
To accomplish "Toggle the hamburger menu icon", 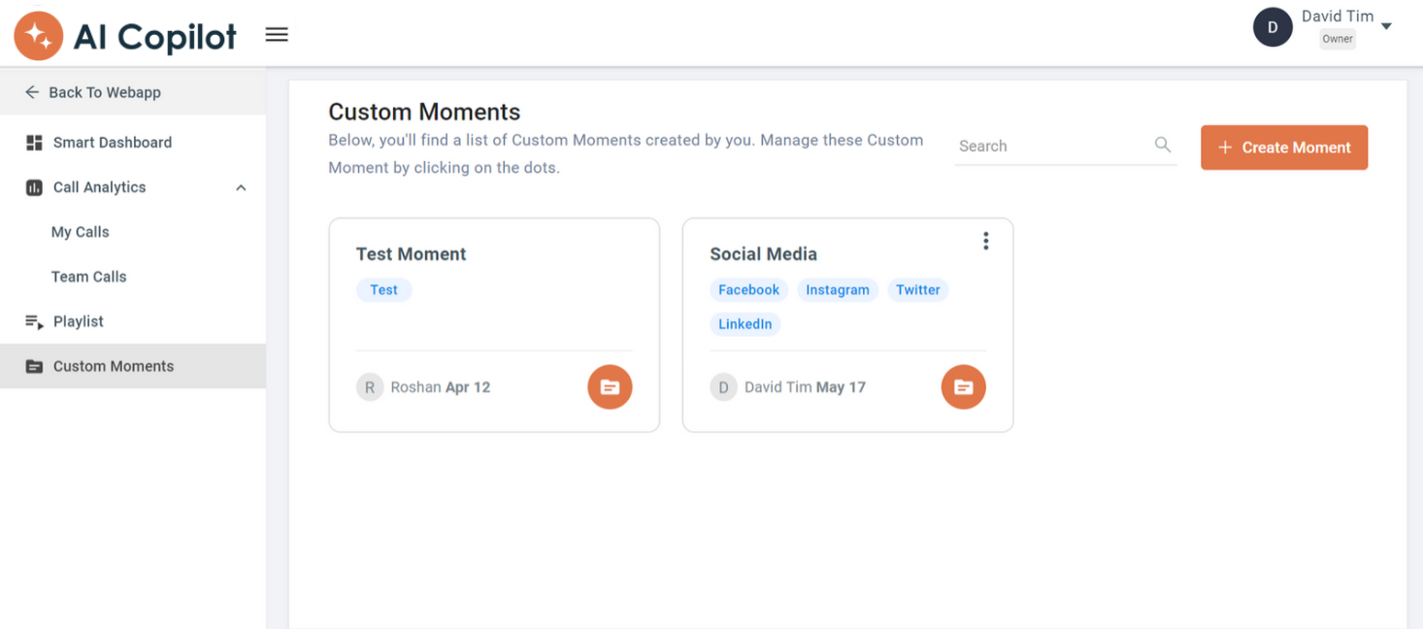I will (277, 35).
